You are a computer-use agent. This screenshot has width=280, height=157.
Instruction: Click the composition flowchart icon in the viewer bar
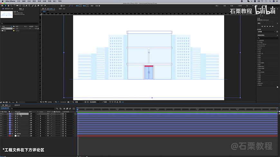[x=117, y=102]
